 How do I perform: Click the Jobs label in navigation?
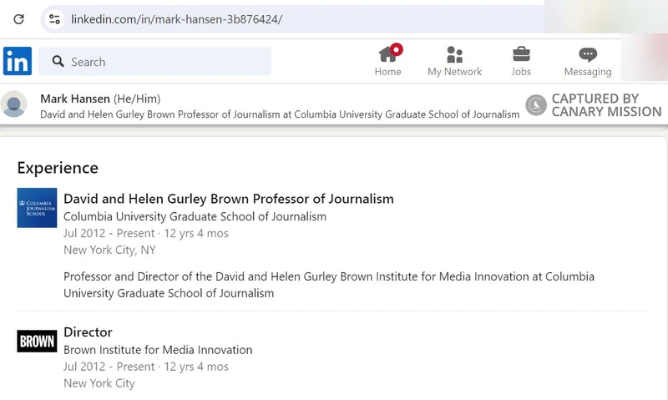pos(521,72)
